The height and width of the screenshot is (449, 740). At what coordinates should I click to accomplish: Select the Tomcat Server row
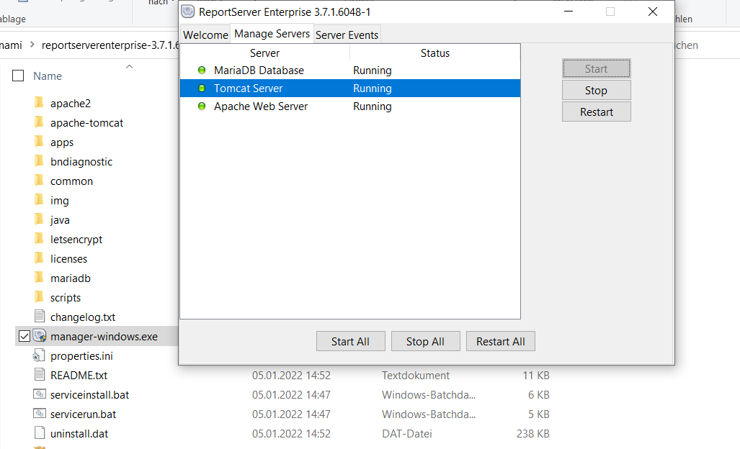350,88
